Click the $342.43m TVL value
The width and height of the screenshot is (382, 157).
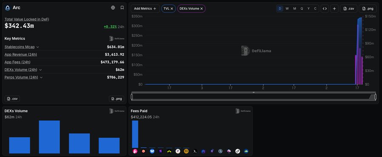pos(19,26)
